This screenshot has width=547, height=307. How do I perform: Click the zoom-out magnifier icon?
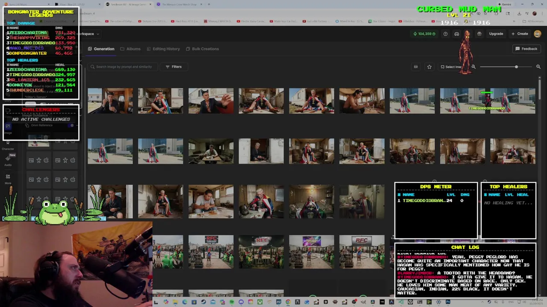pos(473,67)
